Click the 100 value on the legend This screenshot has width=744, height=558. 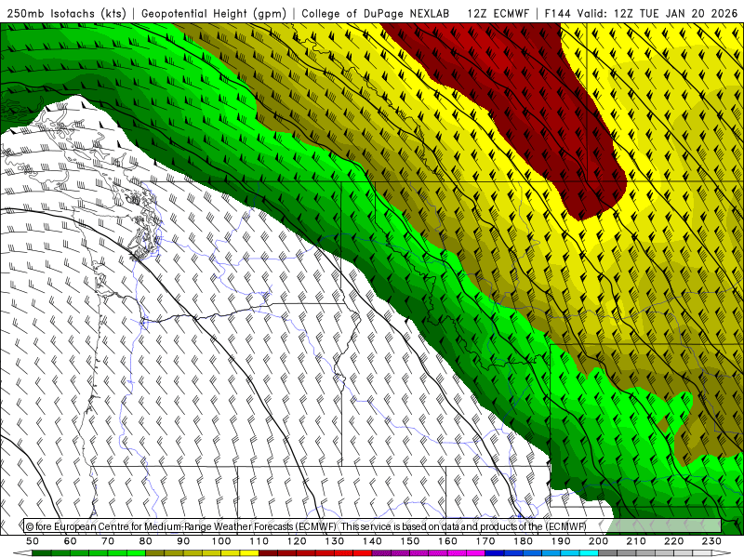(221, 541)
